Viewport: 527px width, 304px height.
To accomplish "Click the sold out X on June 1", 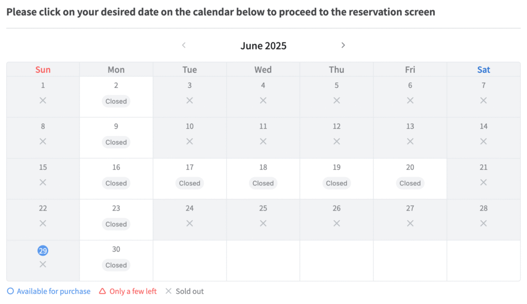I will click(x=43, y=100).
